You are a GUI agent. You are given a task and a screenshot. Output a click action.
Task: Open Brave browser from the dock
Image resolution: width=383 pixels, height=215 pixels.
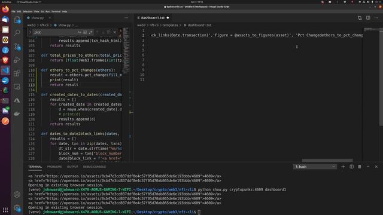click(5, 60)
